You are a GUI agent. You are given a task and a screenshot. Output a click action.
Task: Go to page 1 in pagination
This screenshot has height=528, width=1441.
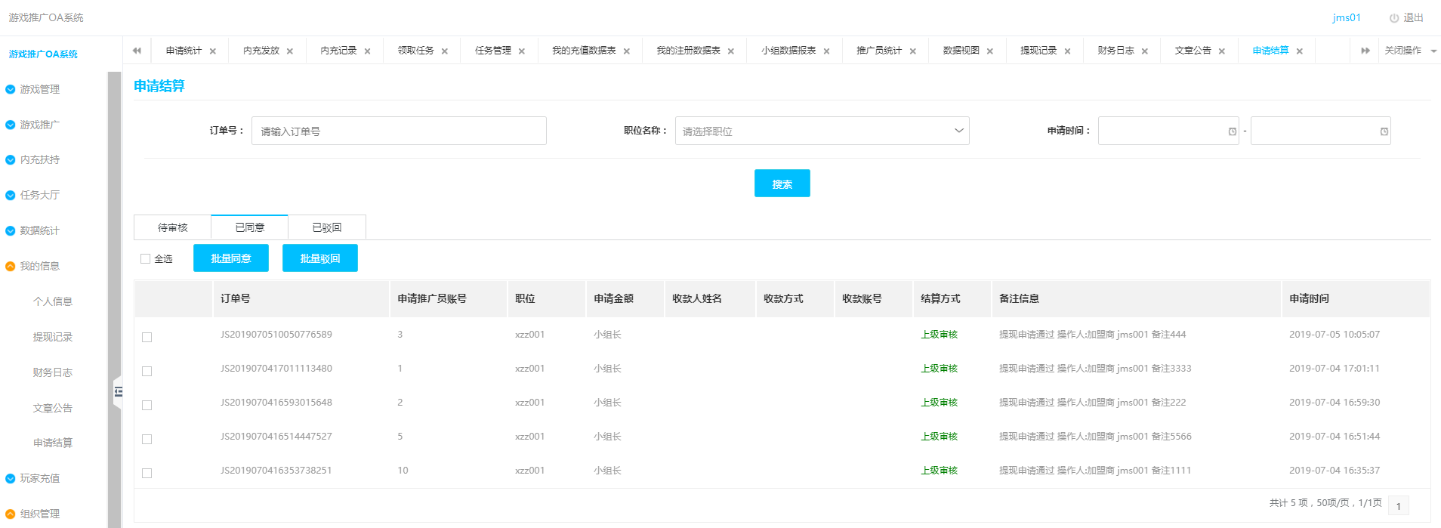[x=1399, y=506]
